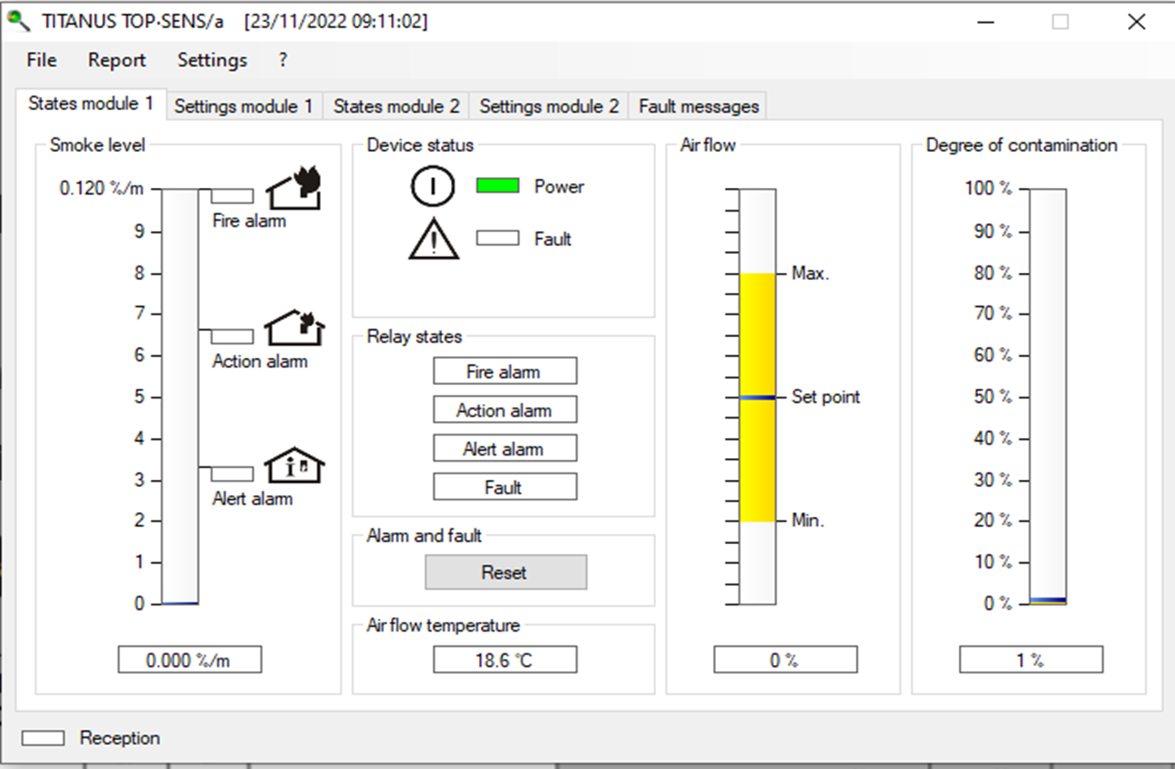Click the green Power status indicator
Screen dimensions: 1175x769
[498, 186]
